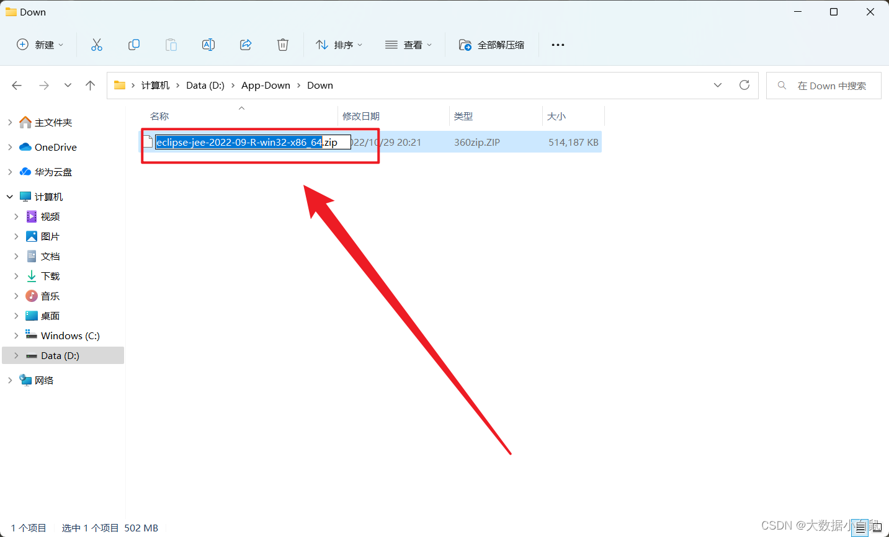Click 计算机 in the address breadcrumb

(155, 86)
